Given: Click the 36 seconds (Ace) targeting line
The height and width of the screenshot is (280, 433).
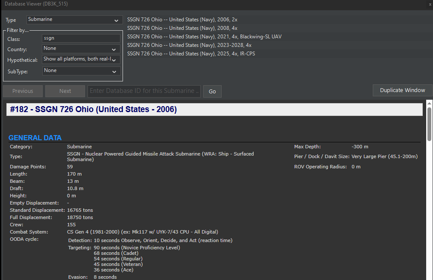Looking at the screenshot, I should (x=114, y=270).
